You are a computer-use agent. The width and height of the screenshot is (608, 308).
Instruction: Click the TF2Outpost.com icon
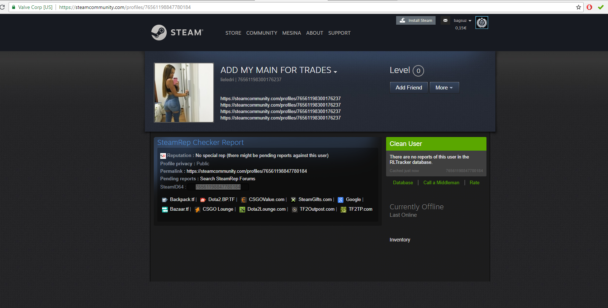[295, 210]
